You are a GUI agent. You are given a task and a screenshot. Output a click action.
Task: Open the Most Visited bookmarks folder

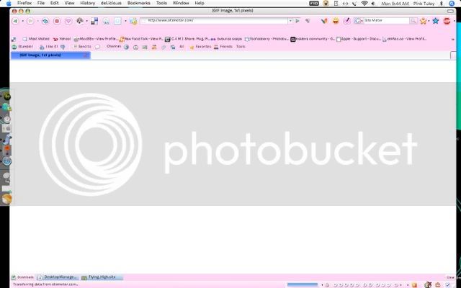coord(36,39)
